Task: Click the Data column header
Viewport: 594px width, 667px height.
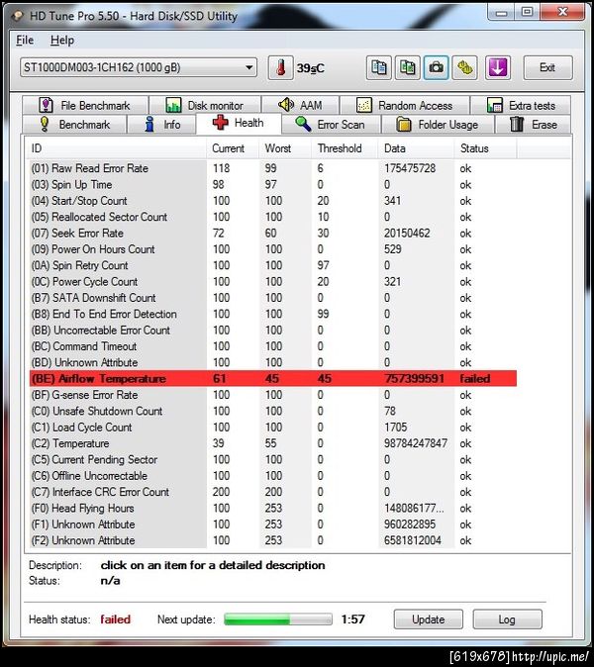Action: coord(416,148)
